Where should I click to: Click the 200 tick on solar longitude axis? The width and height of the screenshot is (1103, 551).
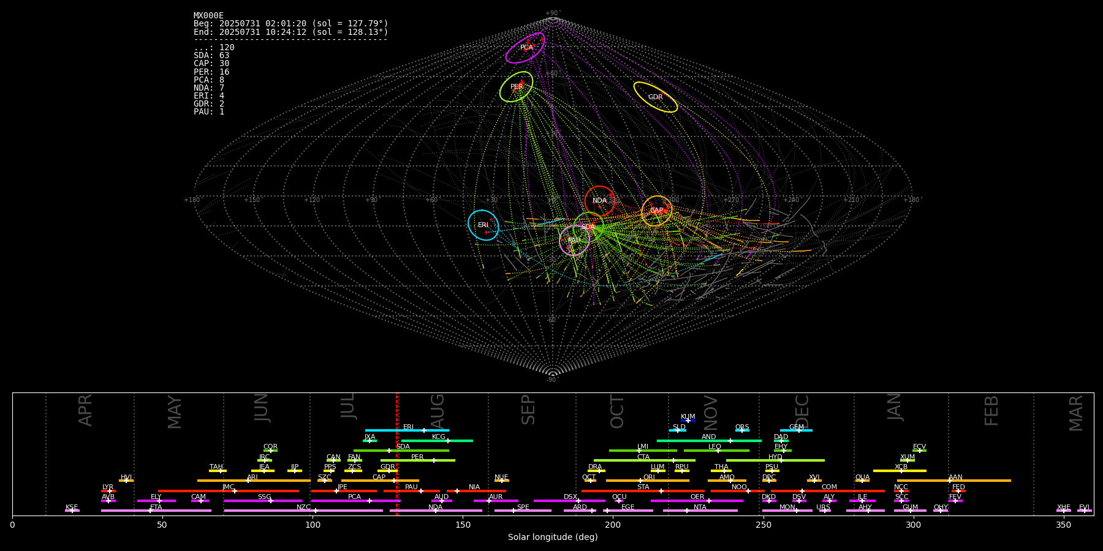[613, 525]
